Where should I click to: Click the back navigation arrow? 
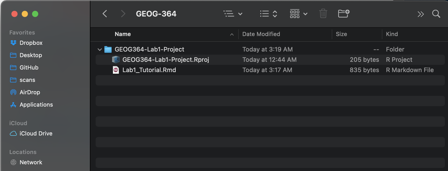(105, 14)
